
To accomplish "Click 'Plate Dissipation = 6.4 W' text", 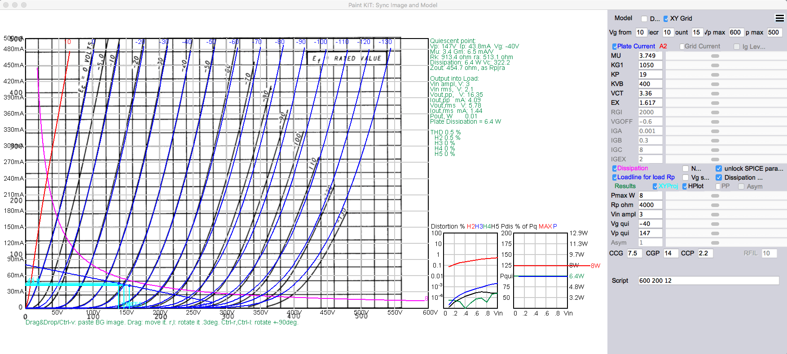I will click(466, 121).
